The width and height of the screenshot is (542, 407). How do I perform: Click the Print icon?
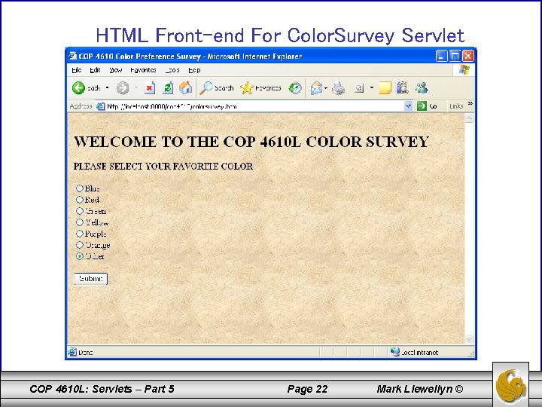point(339,88)
